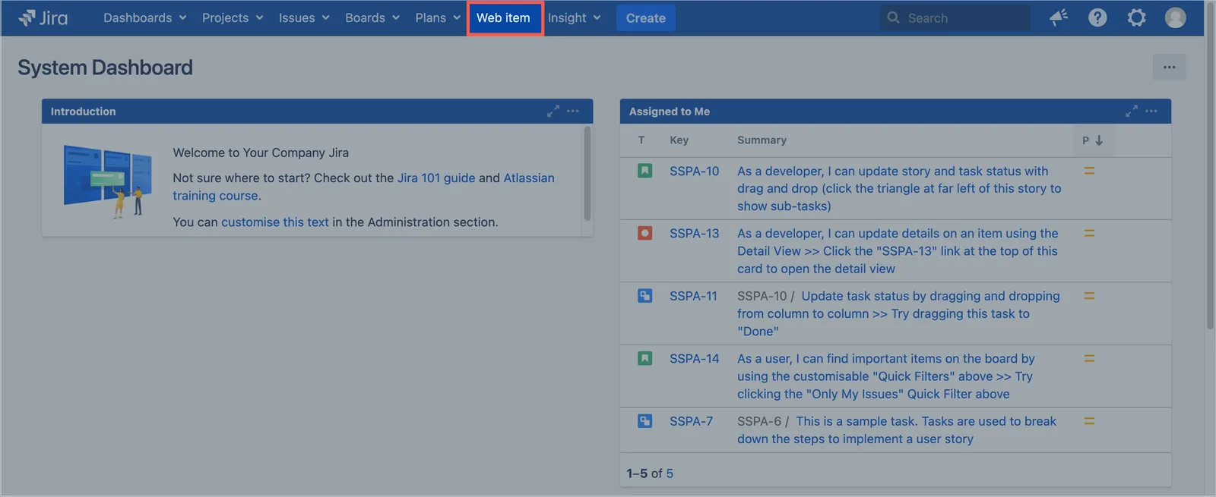This screenshot has width=1216, height=497.
Task: Open SSPA-14 summary about Quick Filters
Action: point(886,376)
